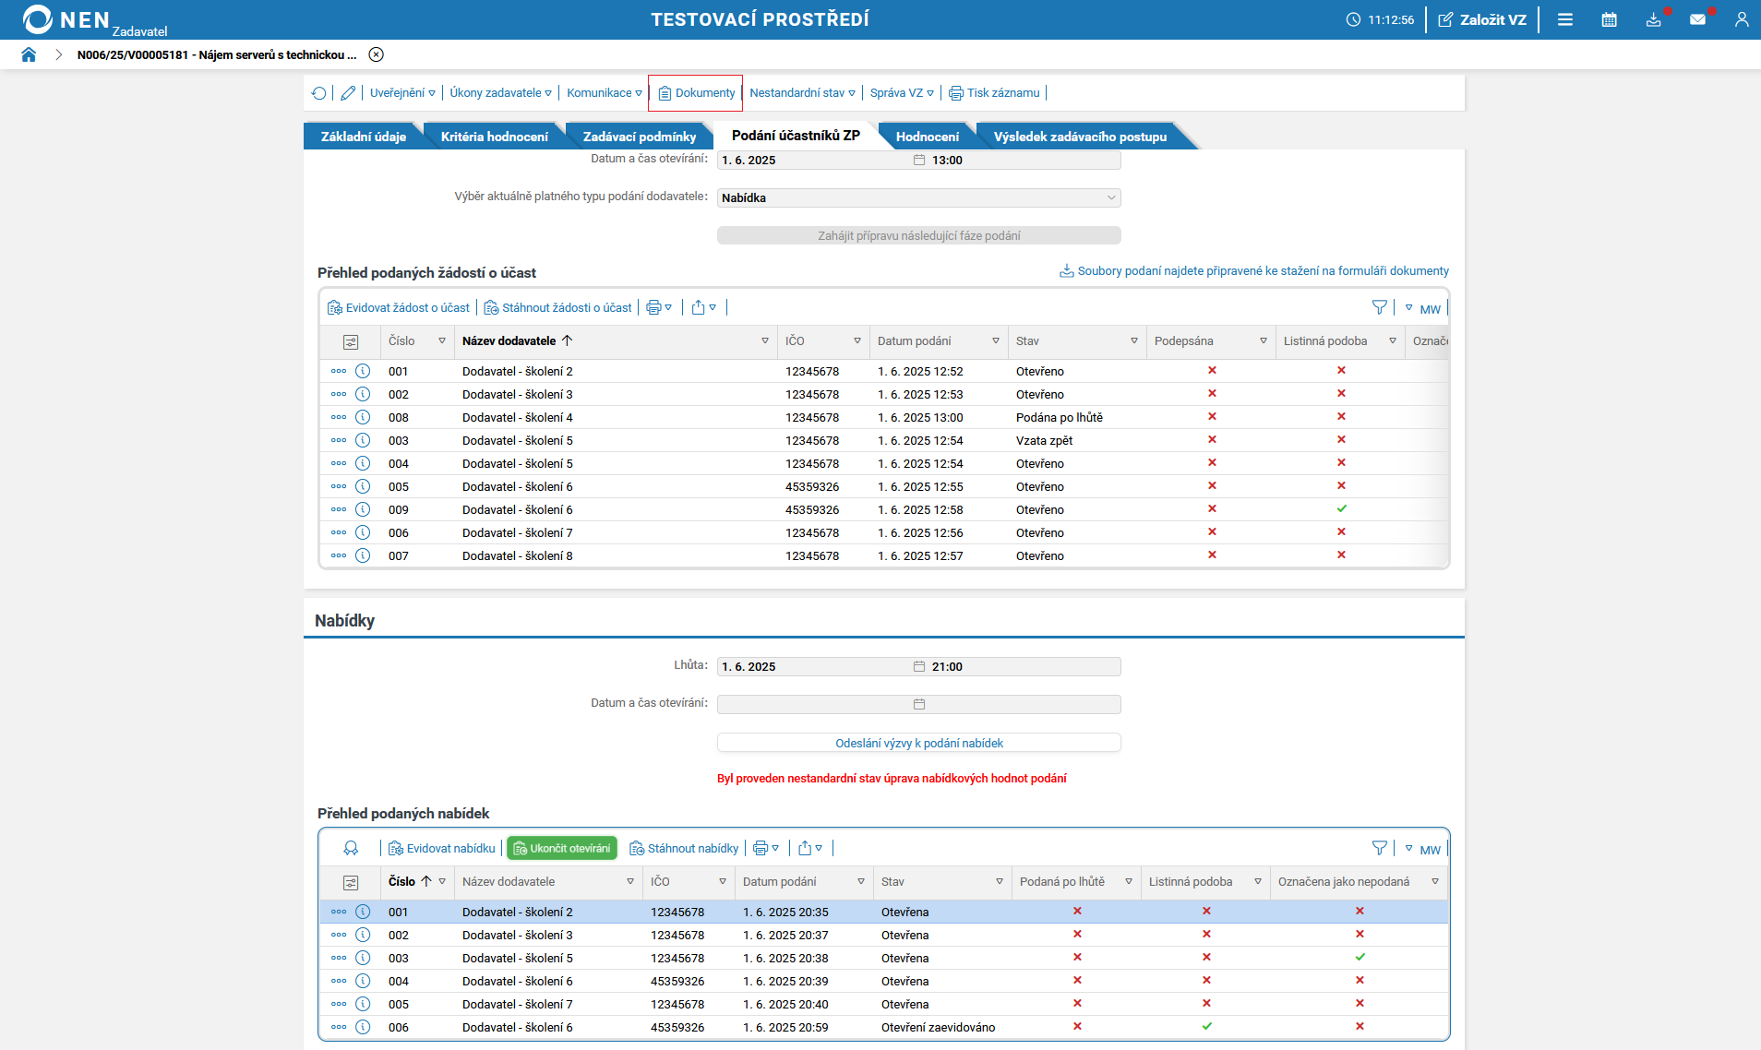Screen dimensions: 1761x1050
Task: Click the home icon in breadcrumb
Action: 29,54
